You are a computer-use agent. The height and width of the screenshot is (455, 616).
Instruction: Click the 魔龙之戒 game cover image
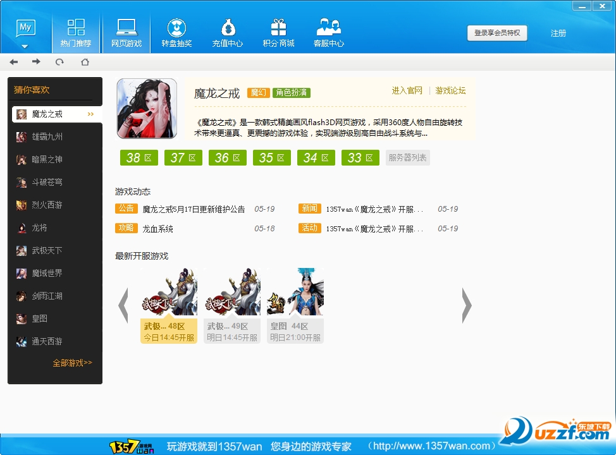pyautogui.click(x=147, y=108)
